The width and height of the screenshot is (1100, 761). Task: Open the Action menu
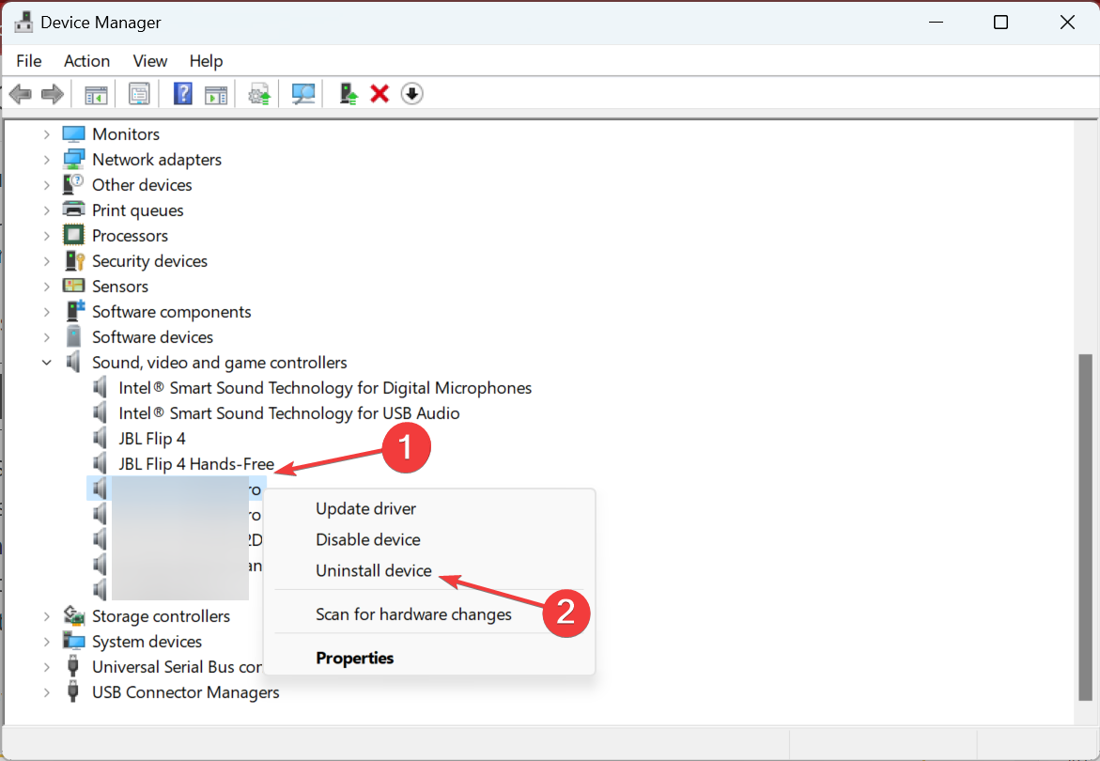87,61
